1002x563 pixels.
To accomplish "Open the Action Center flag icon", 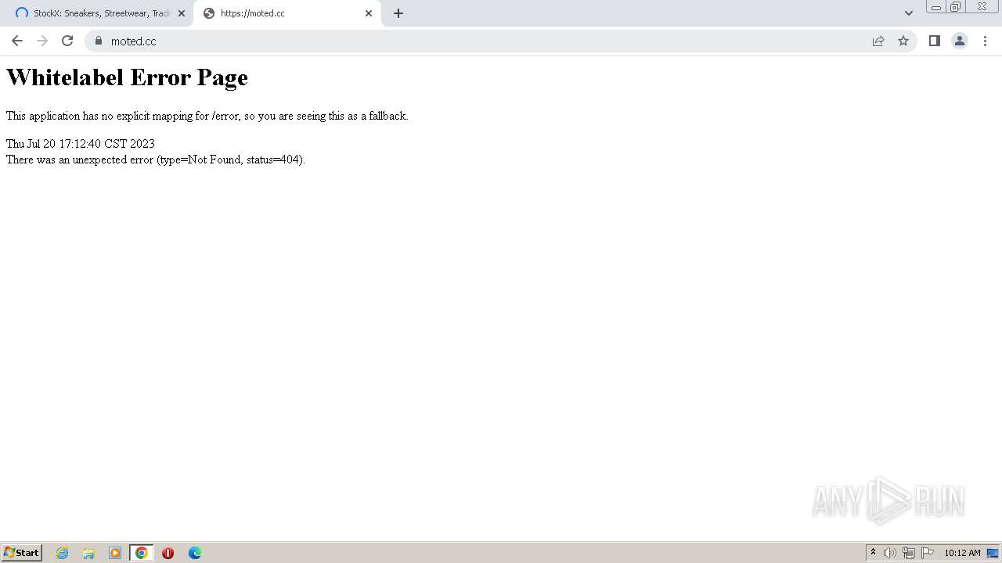I will click(928, 553).
